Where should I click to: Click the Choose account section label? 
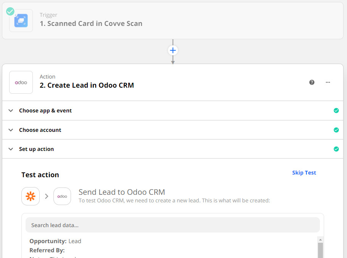40,130
